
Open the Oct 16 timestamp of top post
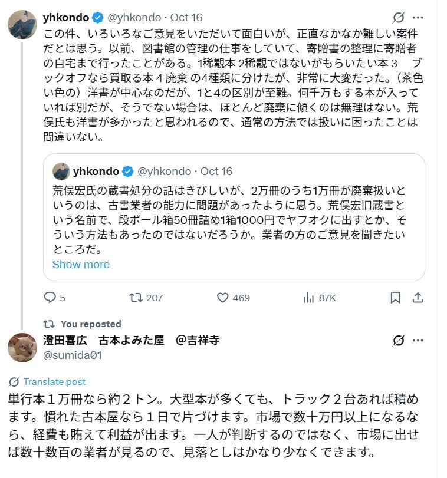pos(187,18)
